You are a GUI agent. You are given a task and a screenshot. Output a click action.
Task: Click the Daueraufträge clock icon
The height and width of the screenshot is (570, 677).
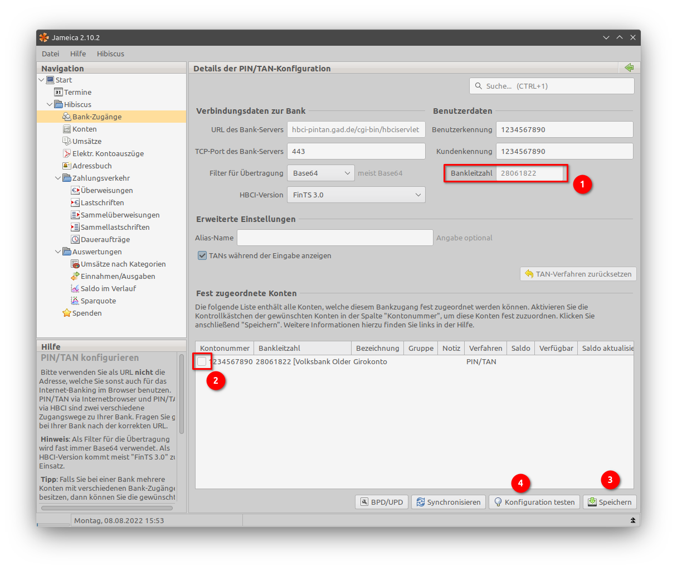click(x=75, y=239)
